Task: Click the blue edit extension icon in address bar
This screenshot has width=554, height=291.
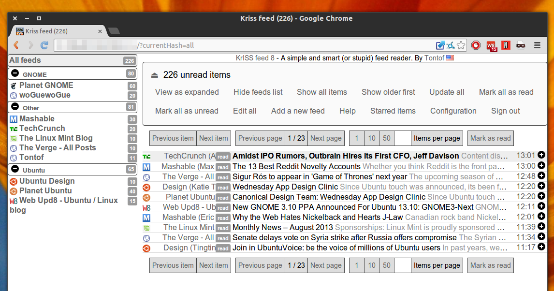Action: coord(440,45)
